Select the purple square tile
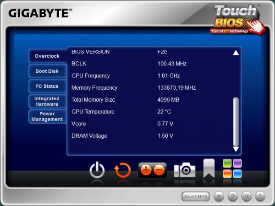 (237, 163)
